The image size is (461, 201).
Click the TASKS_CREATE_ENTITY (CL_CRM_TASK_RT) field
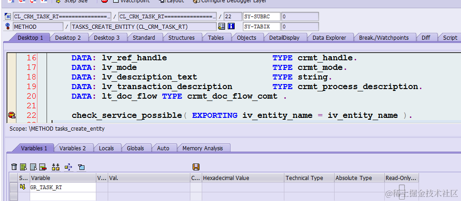point(143,26)
